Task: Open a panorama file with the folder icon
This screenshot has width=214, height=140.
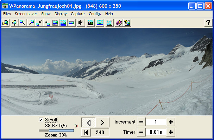Action: click(x=5, y=23)
